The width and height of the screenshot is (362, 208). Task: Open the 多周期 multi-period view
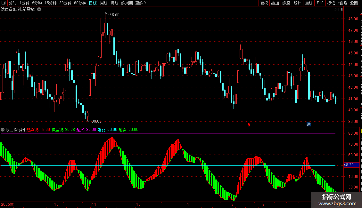[127, 3]
